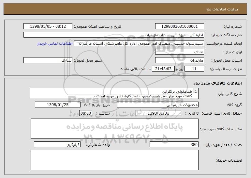Image resolution: width=251 pixels, height=178 pixels.
Task: Click the delivery province field مازندران
Action: (x=179, y=60)
